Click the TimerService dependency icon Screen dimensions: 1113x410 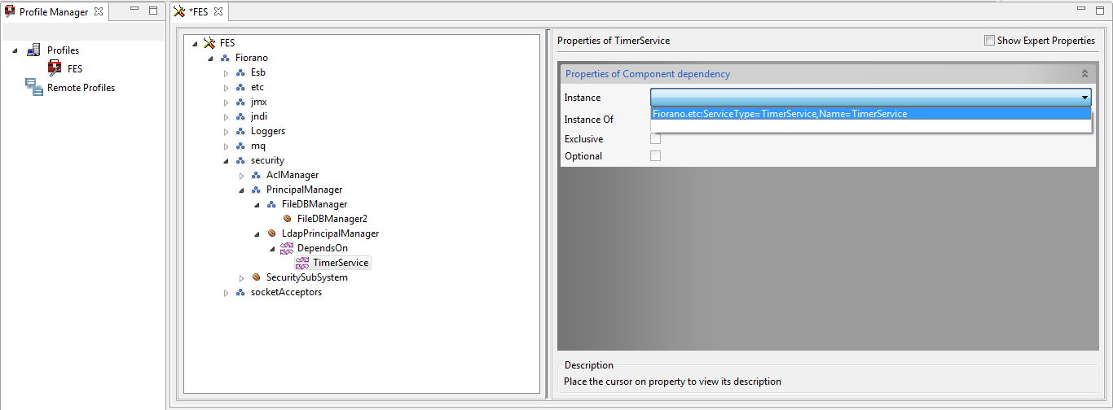click(302, 263)
